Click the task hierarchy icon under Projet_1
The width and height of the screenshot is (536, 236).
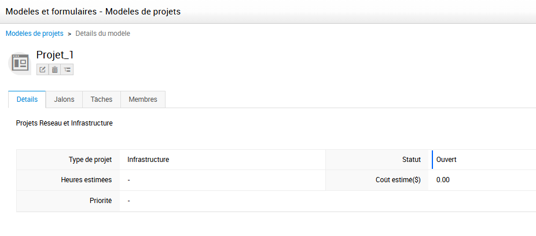pos(67,69)
